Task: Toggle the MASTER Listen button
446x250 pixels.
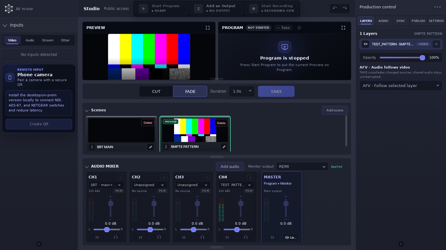Action: tap(291, 237)
